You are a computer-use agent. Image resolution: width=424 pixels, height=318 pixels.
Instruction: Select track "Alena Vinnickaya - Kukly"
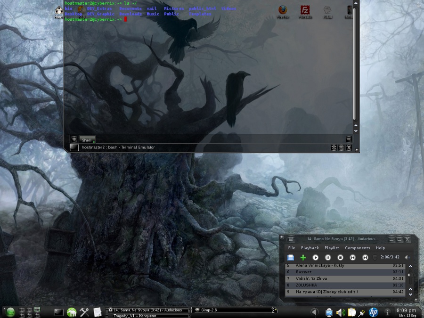click(x=345, y=266)
